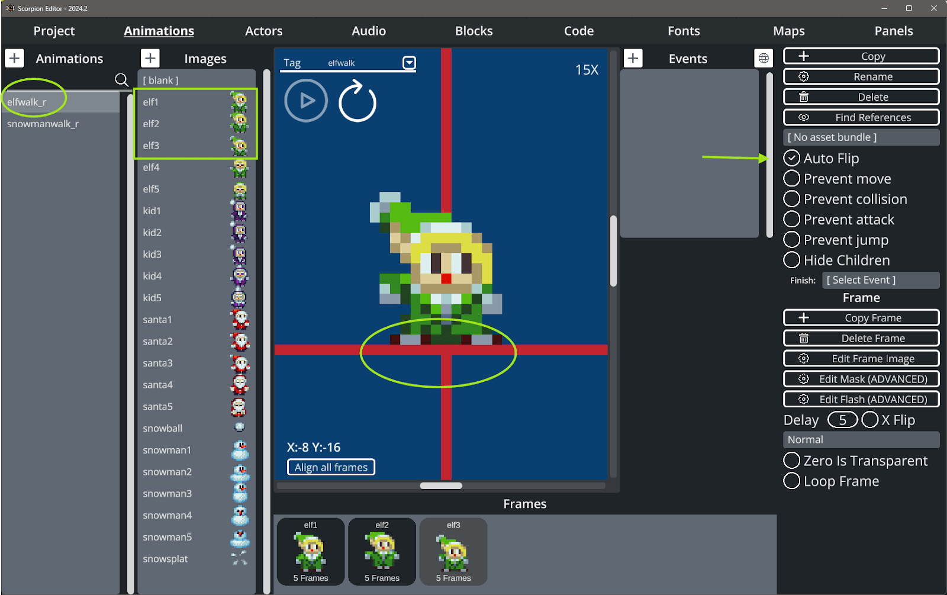This screenshot has height=595, width=947.
Task: Open the Finish Select Event dropdown
Action: point(881,280)
